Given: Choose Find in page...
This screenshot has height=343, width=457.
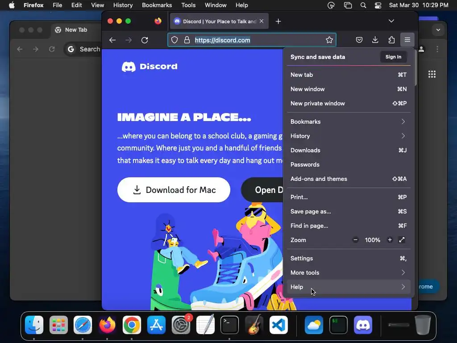Looking at the screenshot, I should coord(349,226).
